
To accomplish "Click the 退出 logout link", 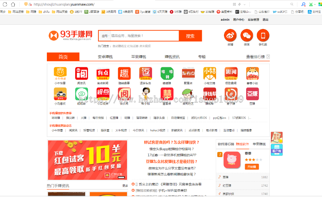I will point(265,20).
